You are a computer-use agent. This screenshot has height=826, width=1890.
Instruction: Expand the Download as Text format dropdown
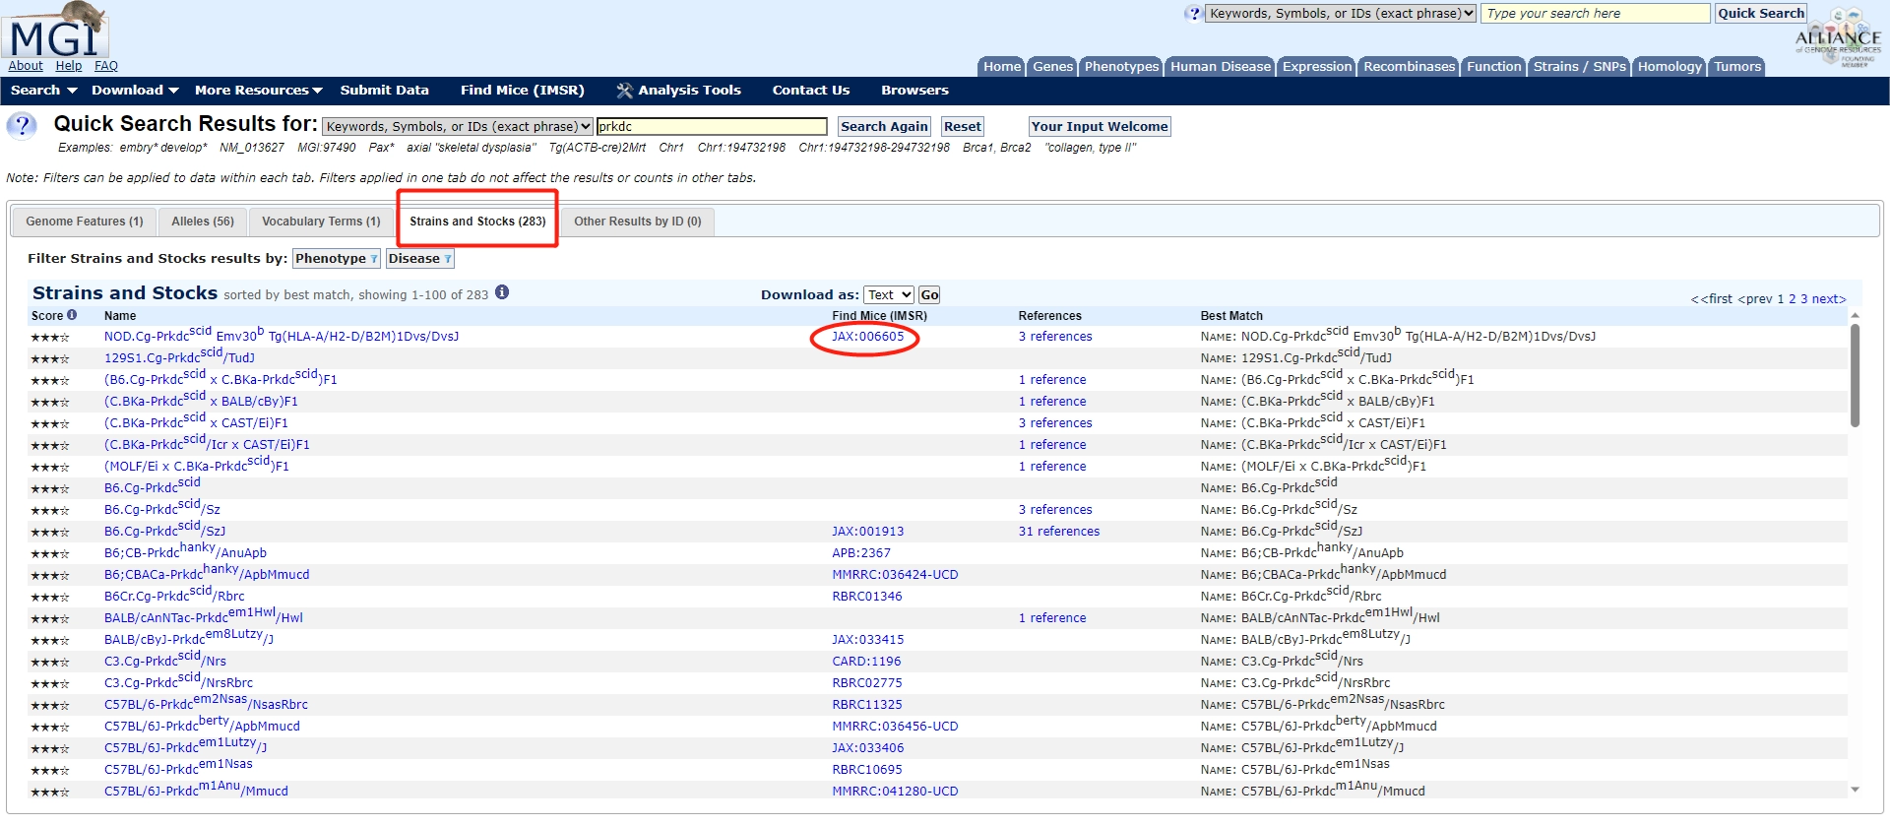coord(888,295)
